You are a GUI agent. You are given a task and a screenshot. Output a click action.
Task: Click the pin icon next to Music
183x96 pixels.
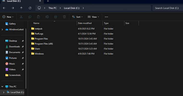tap(23, 64)
